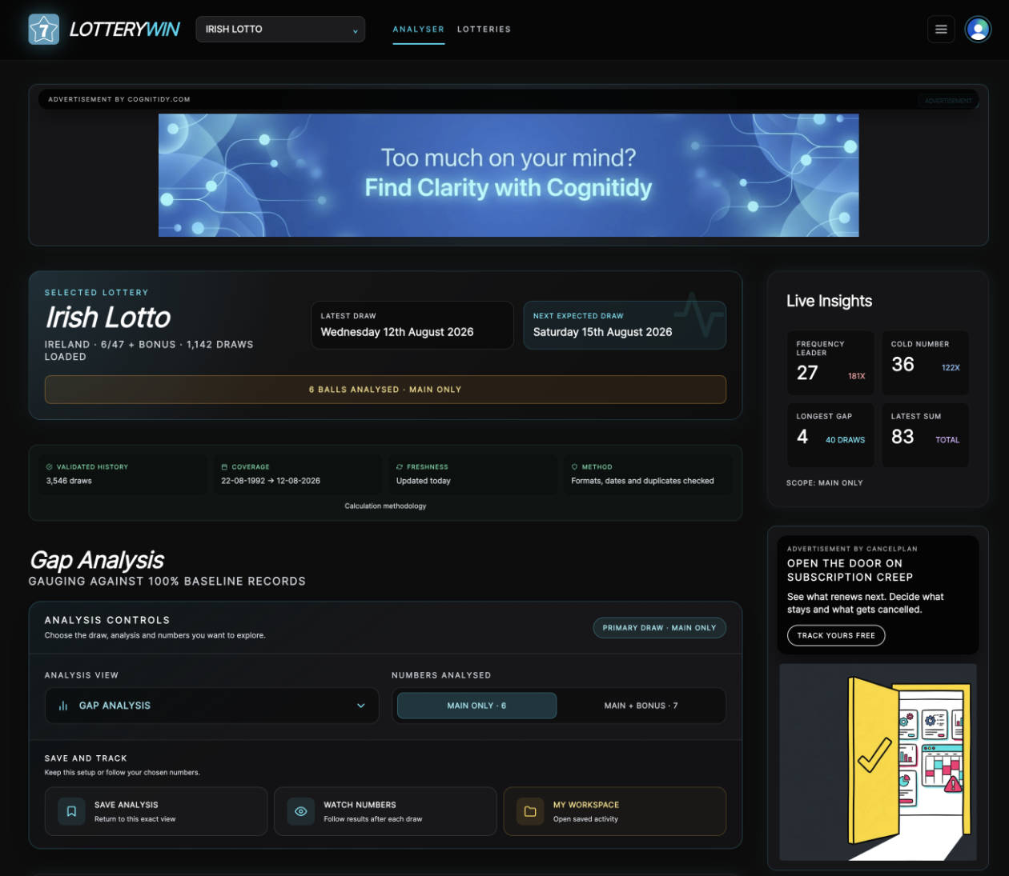This screenshot has height=876, width=1009.
Task: Click the 'Scope: Main Only' label
Action: pos(825,483)
